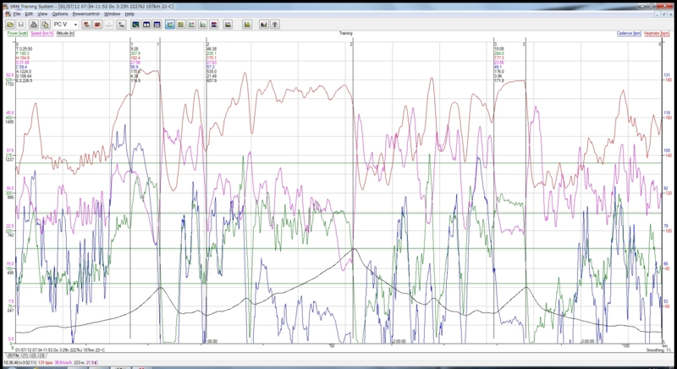Click the greyed Reset toolbar icon

pyautogui.click(x=109, y=25)
